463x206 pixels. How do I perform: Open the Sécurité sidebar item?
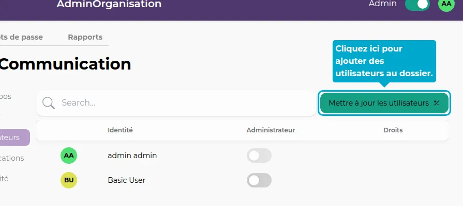tap(5, 179)
